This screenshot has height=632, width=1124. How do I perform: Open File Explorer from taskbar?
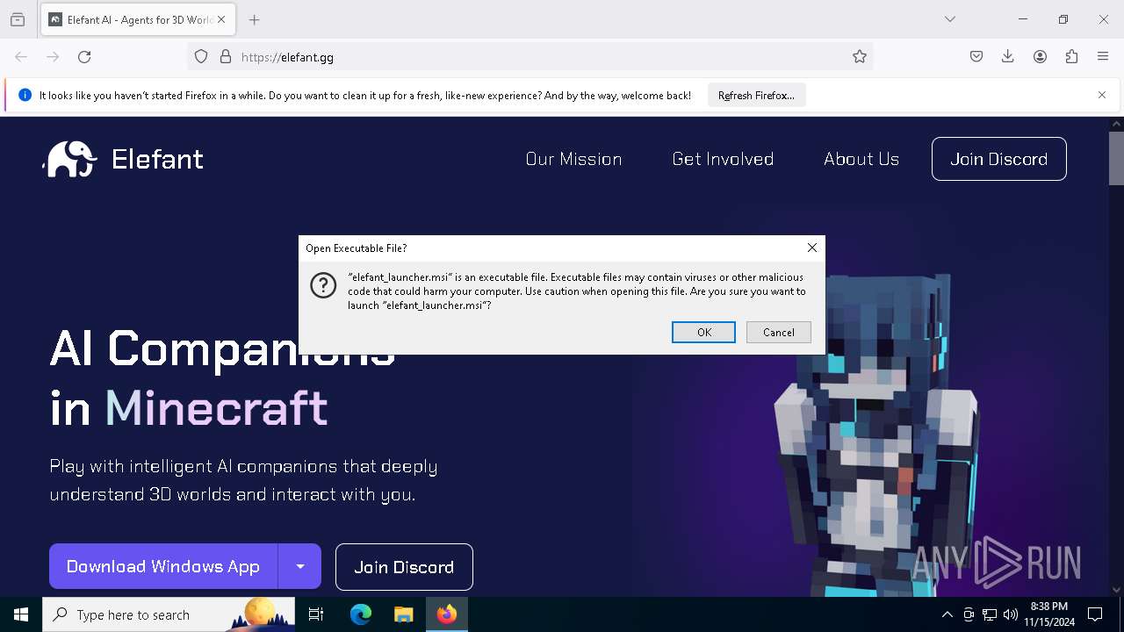pyautogui.click(x=403, y=614)
